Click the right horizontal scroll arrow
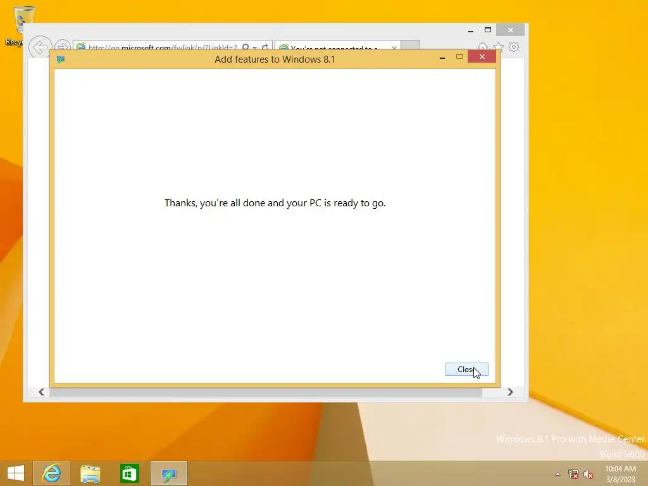This screenshot has width=648, height=486. tap(510, 392)
